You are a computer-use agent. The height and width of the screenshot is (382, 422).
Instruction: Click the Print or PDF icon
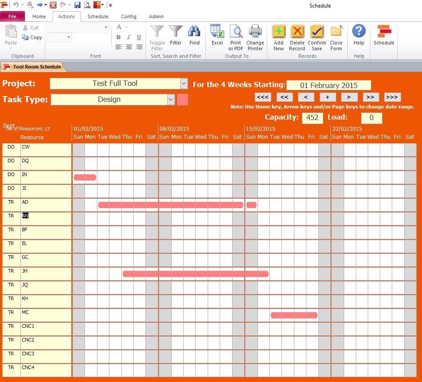pyautogui.click(x=236, y=31)
